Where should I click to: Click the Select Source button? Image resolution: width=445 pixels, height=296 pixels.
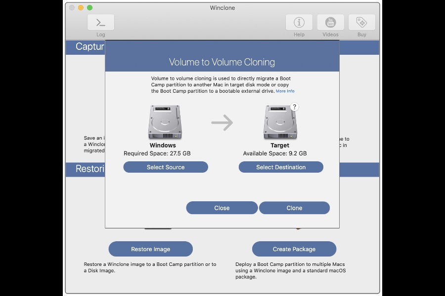(166, 167)
